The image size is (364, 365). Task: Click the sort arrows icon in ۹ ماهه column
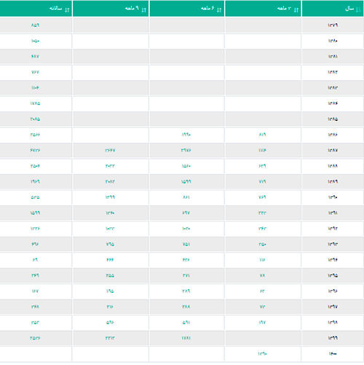coord(144,9)
